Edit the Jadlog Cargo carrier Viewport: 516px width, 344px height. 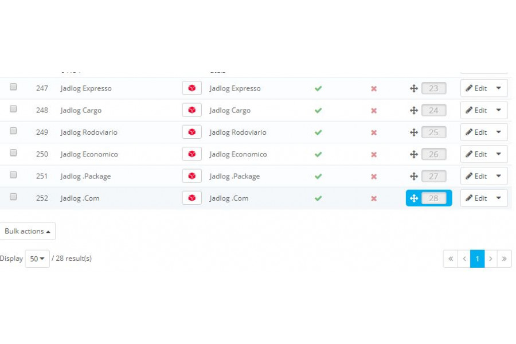click(476, 110)
